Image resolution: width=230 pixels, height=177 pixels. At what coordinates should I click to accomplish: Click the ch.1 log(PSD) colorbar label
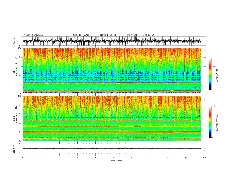(217, 75)
